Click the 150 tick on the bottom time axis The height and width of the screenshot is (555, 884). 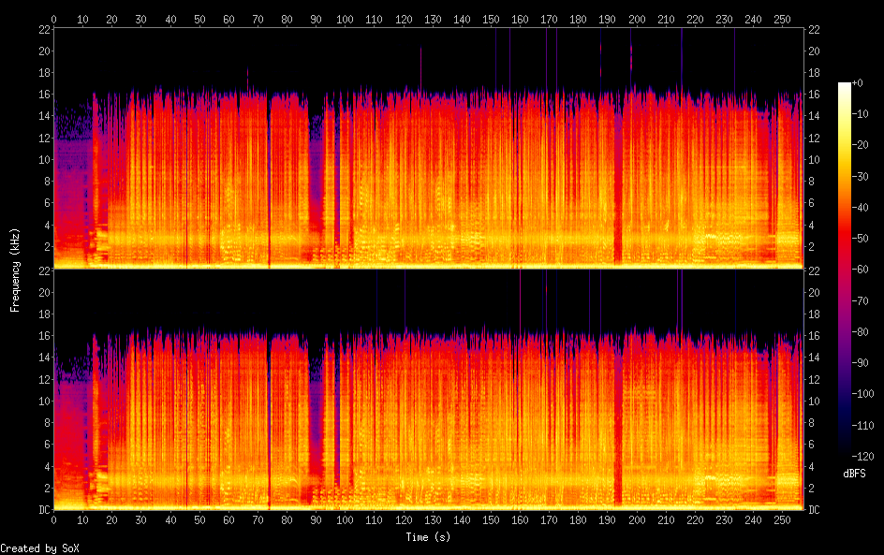click(491, 521)
